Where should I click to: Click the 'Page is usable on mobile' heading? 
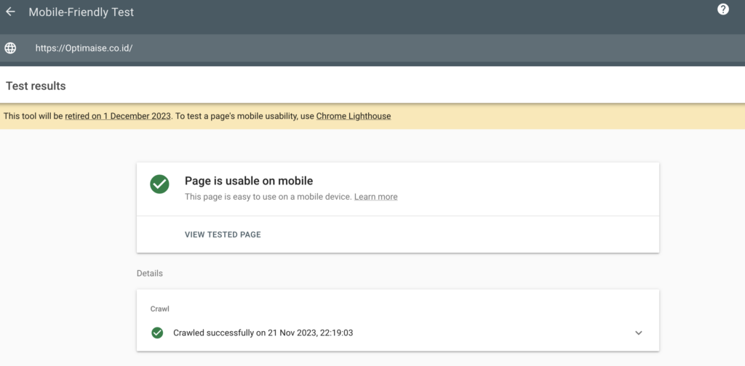pos(248,181)
